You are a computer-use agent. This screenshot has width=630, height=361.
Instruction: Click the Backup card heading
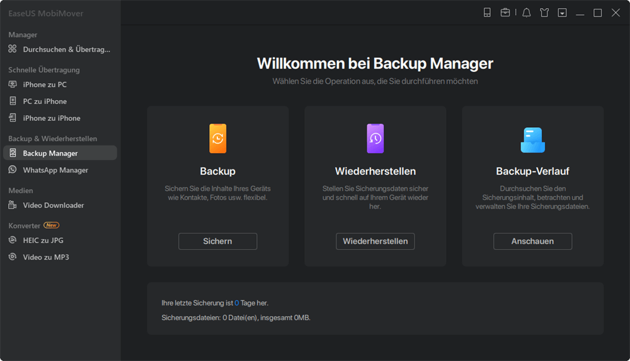tap(218, 171)
